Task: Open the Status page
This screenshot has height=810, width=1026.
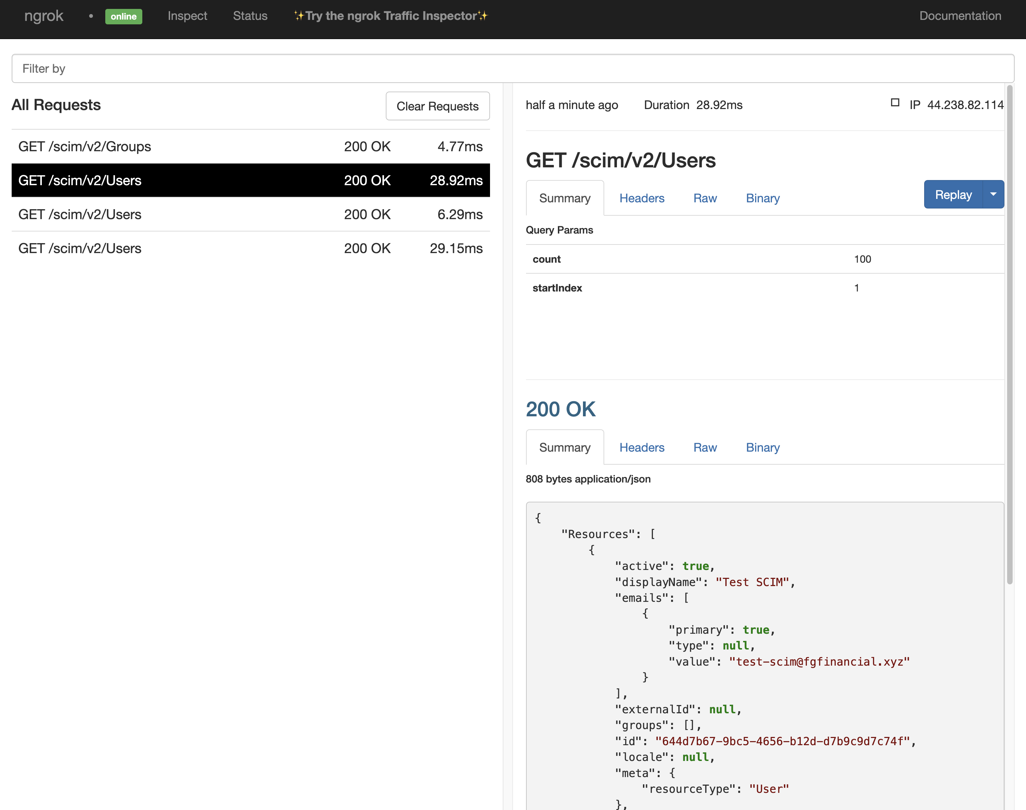Action: (250, 16)
